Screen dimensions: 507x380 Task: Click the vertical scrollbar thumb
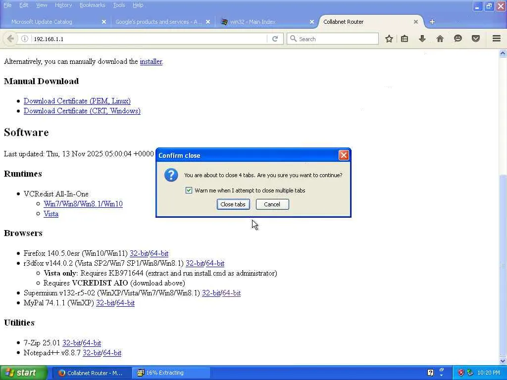point(503,265)
